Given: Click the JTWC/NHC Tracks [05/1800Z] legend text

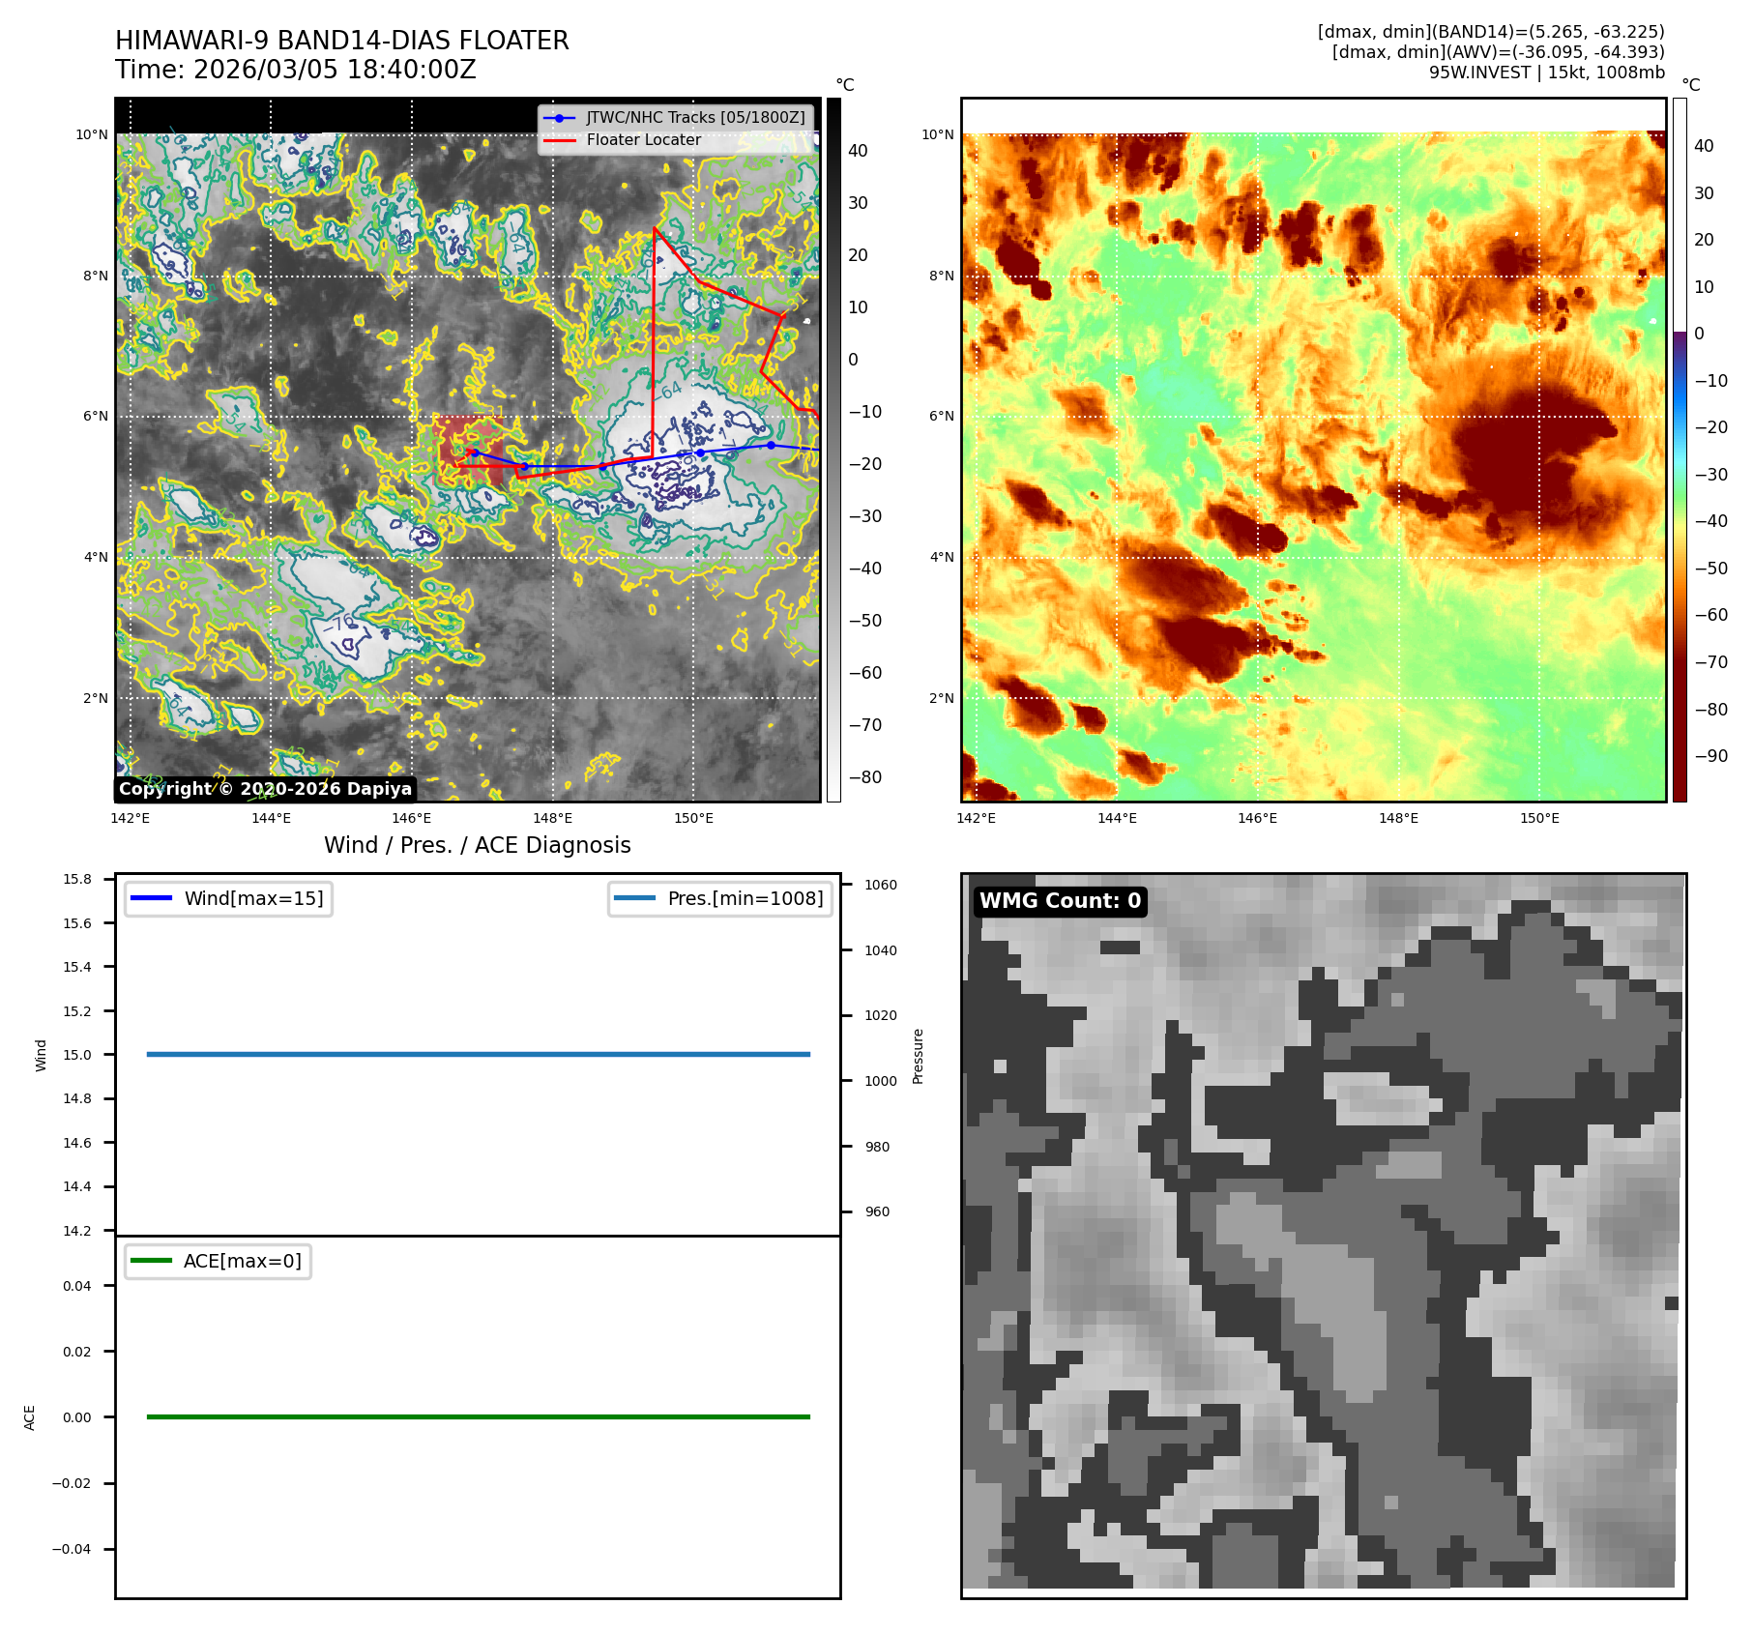Looking at the screenshot, I should [x=695, y=118].
